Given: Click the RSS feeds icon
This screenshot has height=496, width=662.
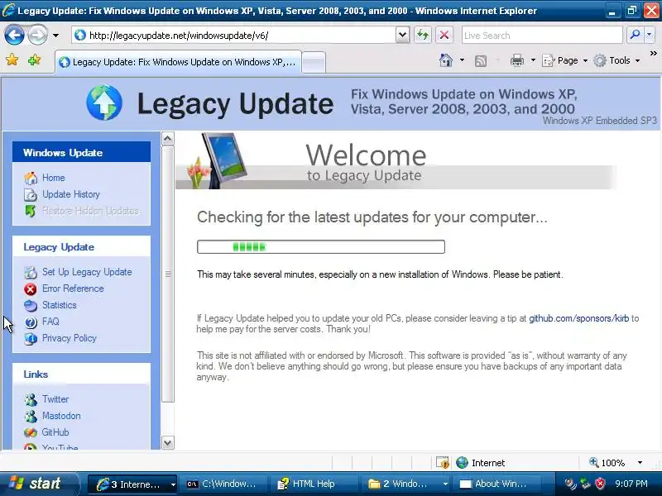Looking at the screenshot, I should (x=481, y=60).
